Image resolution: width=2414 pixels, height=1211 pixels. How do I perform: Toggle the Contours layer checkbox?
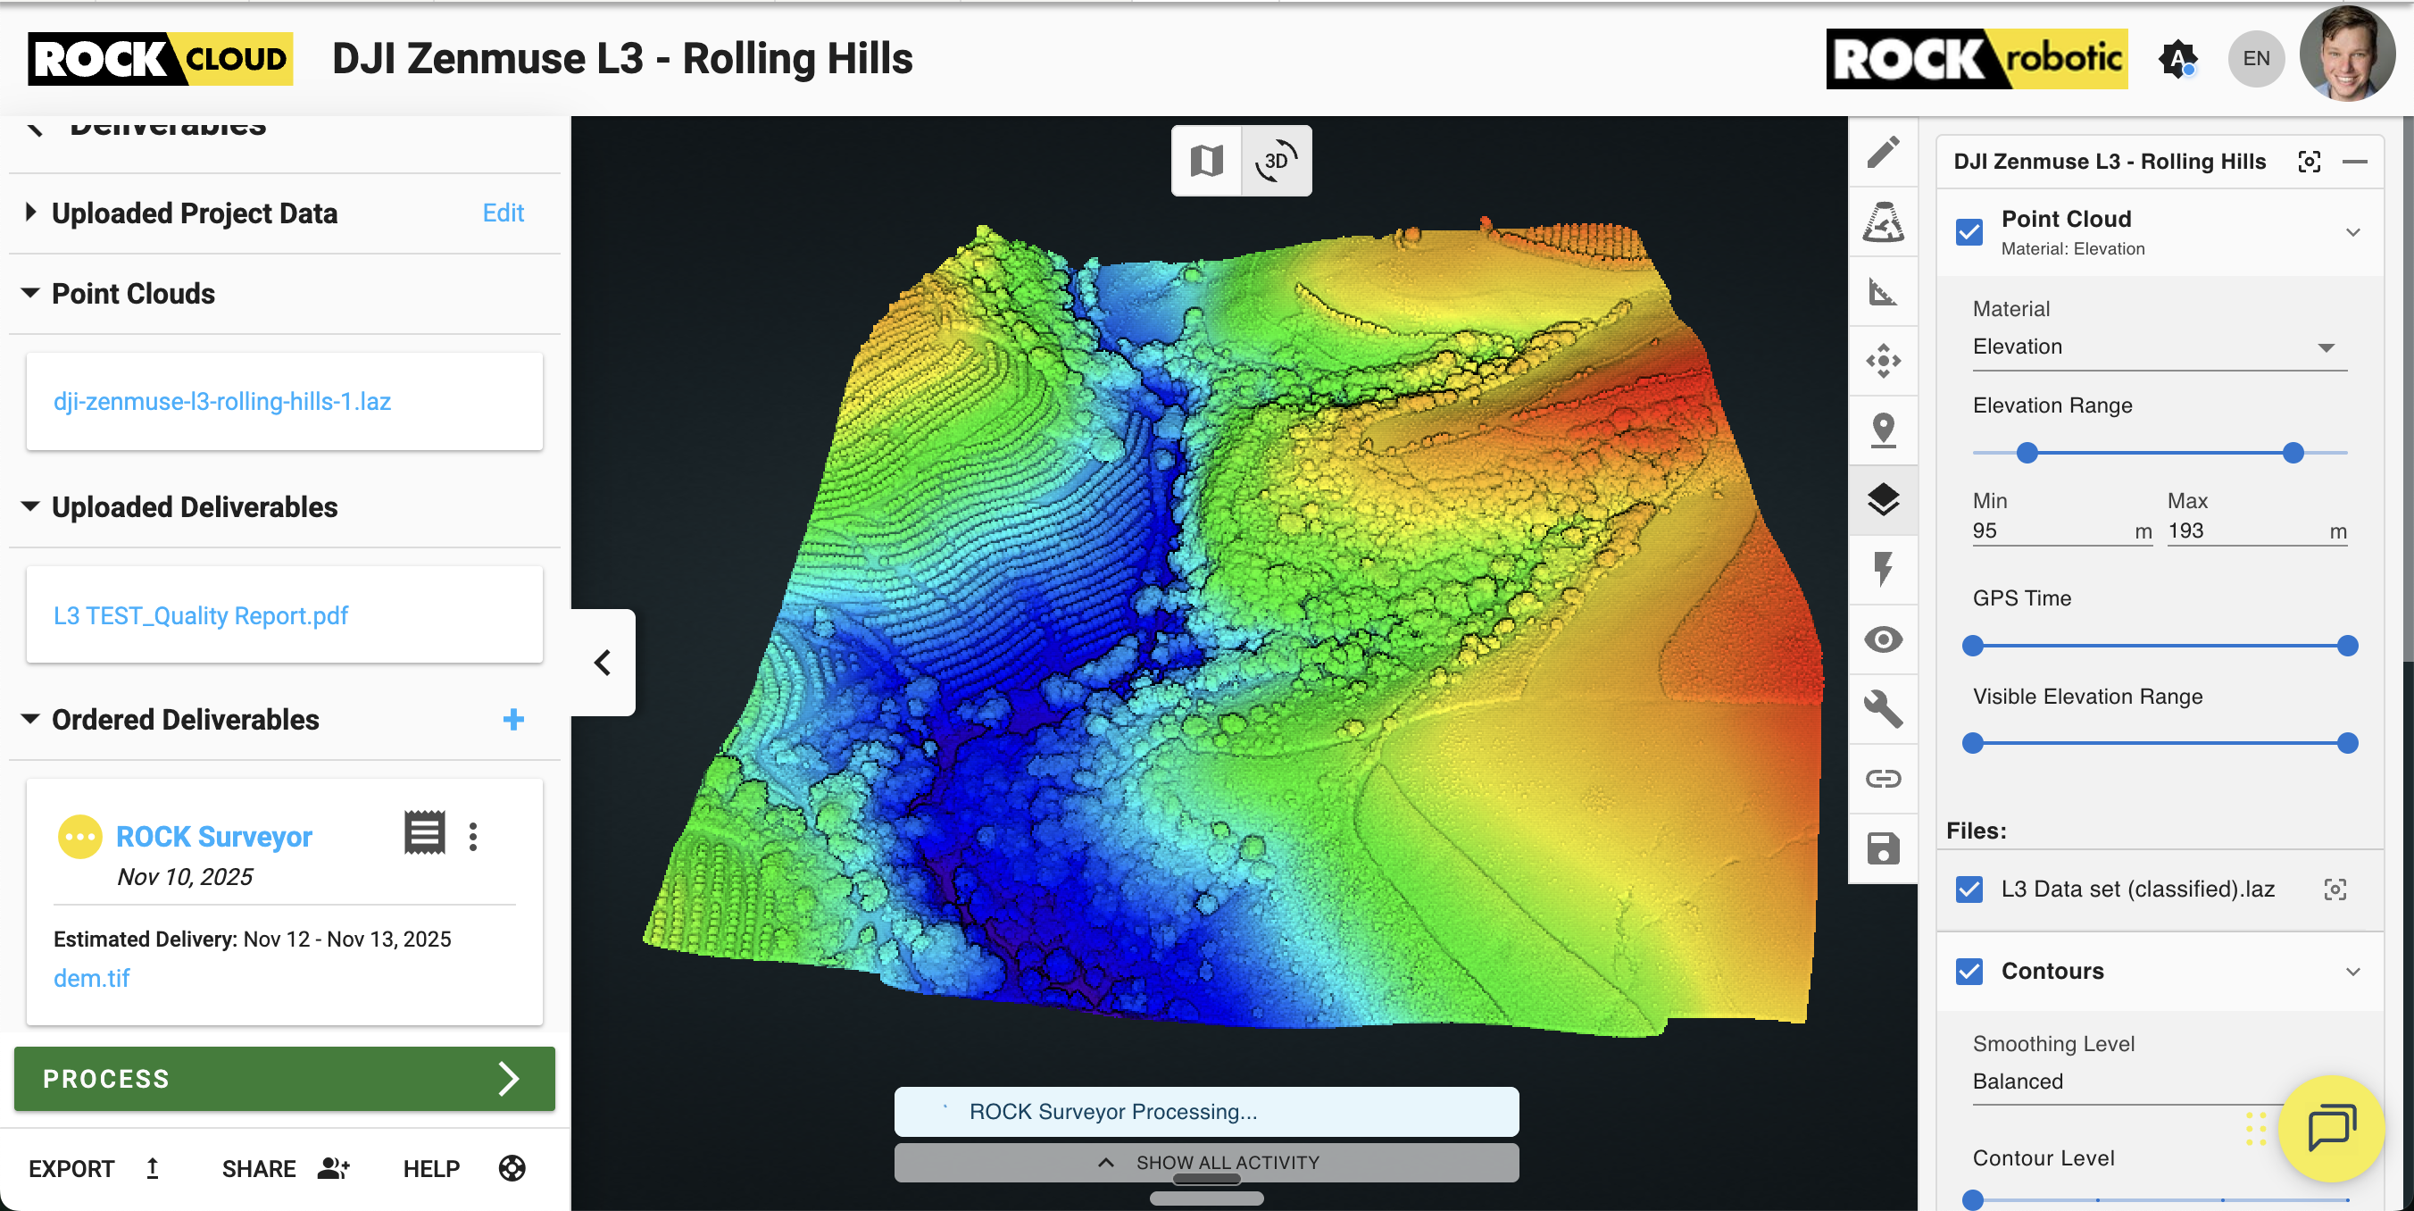pos(1969,971)
